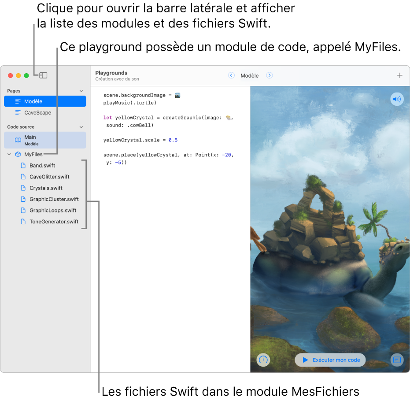Select the MyFiles module

[x=33, y=154]
